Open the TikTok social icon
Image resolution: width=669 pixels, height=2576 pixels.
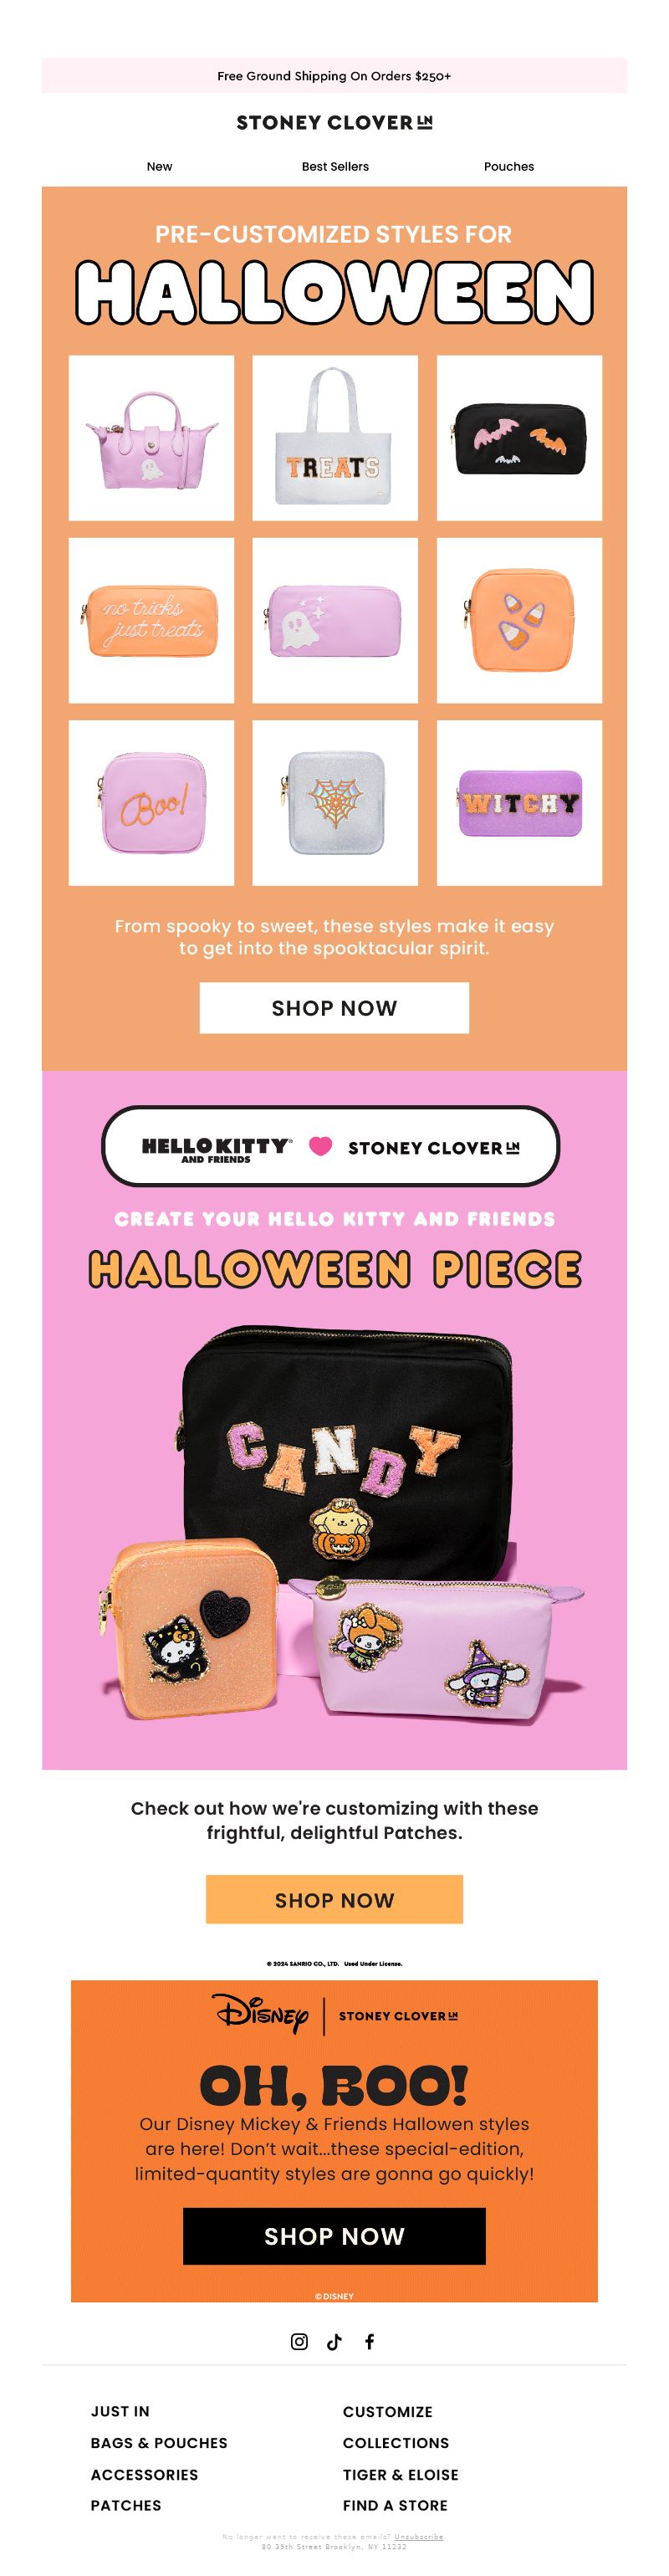[334, 2341]
